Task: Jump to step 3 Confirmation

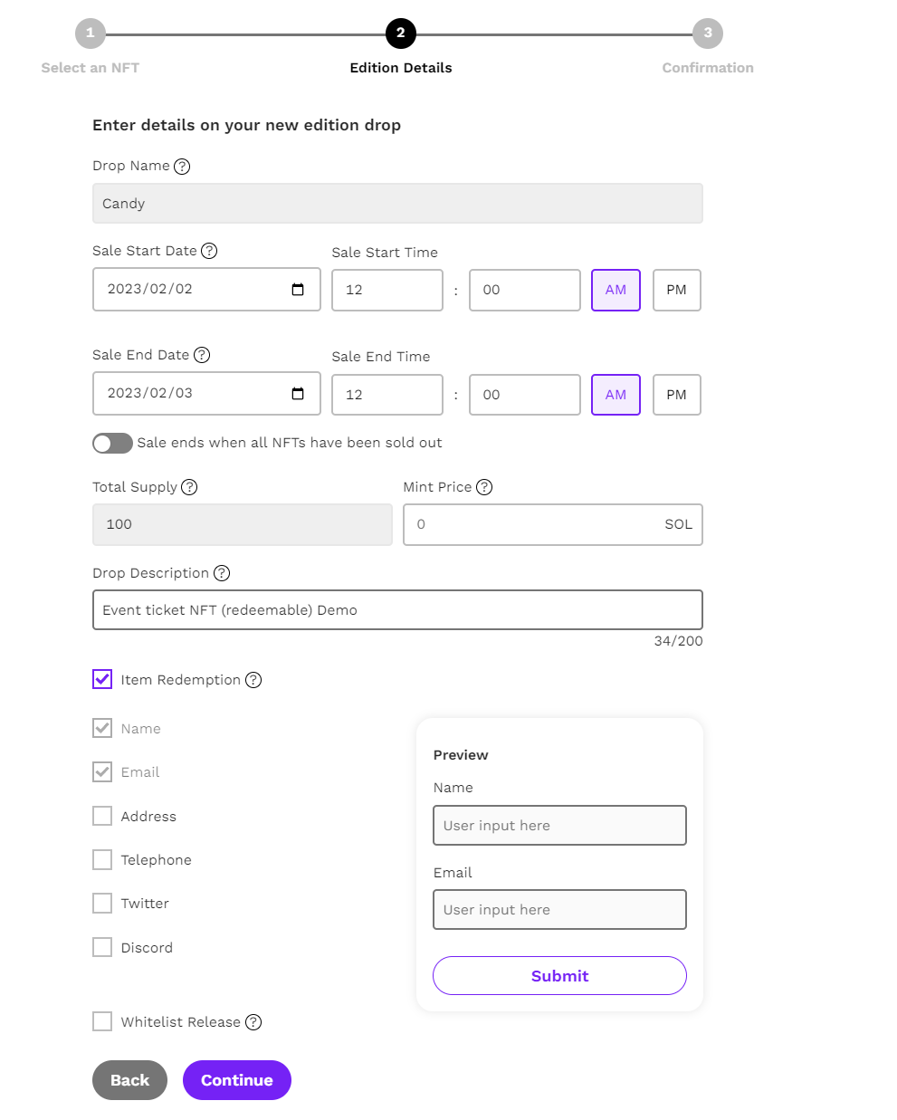Action: click(x=707, y=34)
